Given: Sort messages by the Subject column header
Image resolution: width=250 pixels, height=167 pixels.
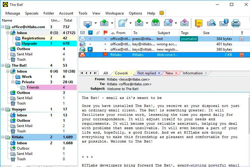Looking at the screenshot, I should tap(164, 33).
